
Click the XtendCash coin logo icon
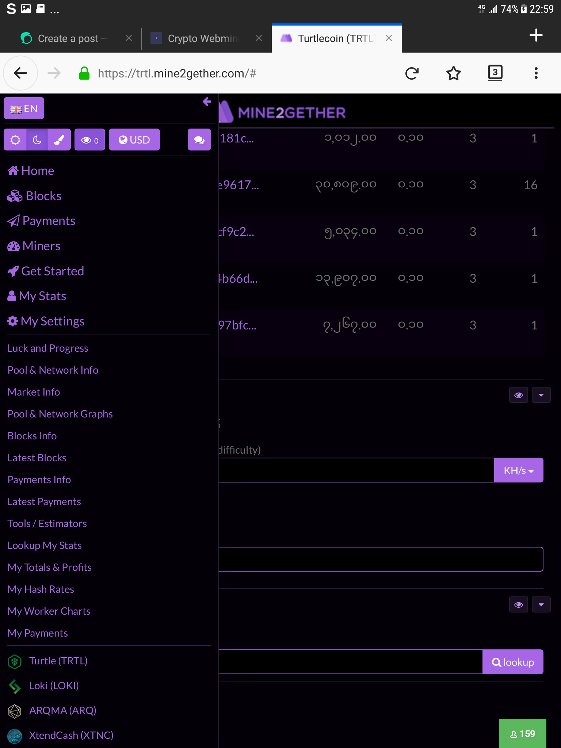pyautogui.click(x=15, y=736)
